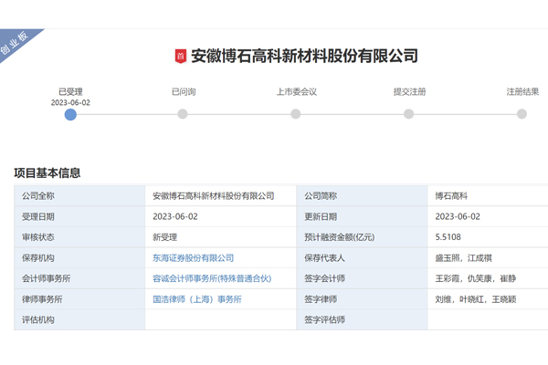This screenshot has height=365, width=548.
Task: Click the 安徽博石高科新材料股份有限公司 page title
Action: (304, 57)
